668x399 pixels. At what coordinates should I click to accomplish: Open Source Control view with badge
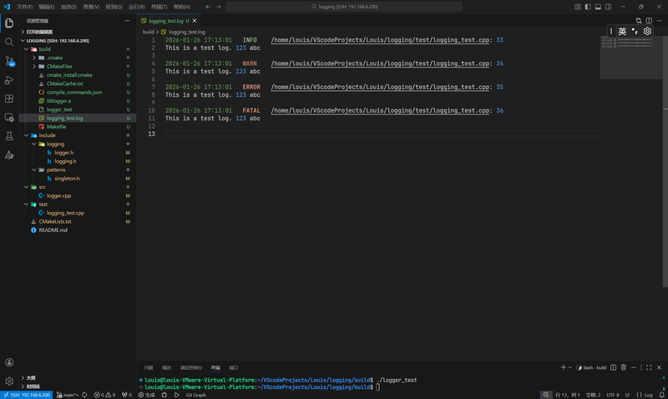click(9, 61)
